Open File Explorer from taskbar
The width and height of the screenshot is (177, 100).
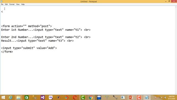coord(19,97)
